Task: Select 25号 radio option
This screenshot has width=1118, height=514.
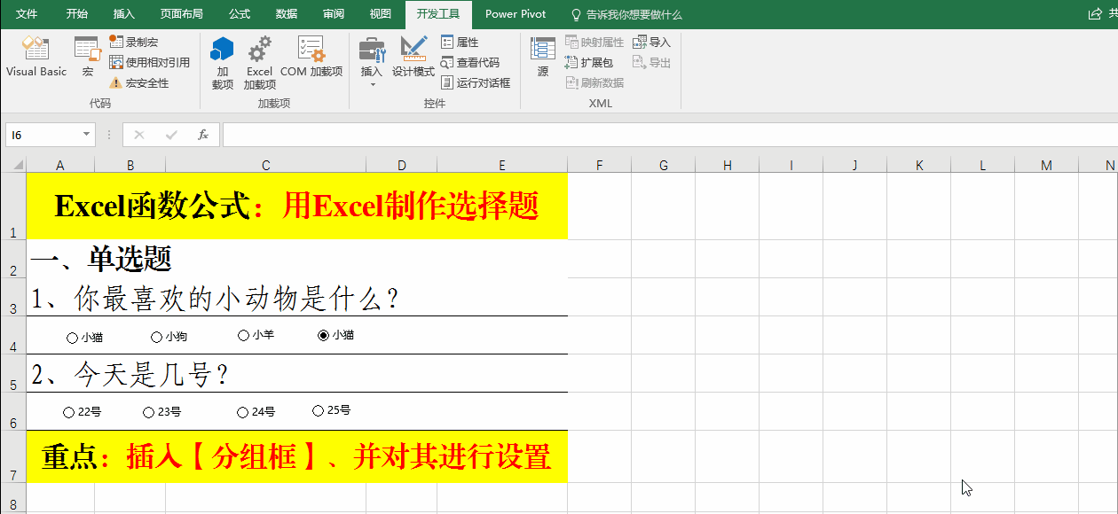Action: 332,410
